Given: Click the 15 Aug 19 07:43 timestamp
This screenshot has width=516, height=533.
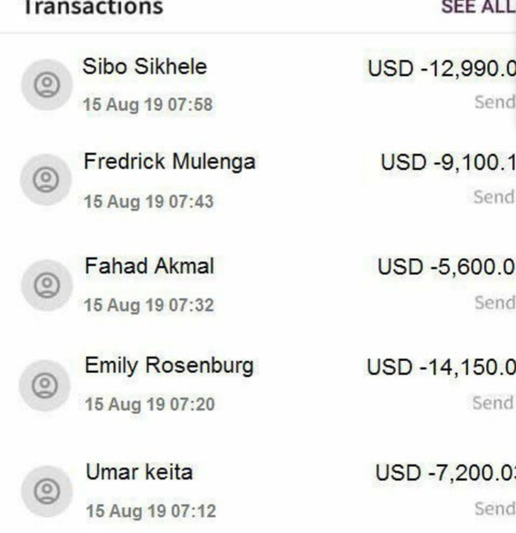Looking at the screenshot, I should 148,201.
